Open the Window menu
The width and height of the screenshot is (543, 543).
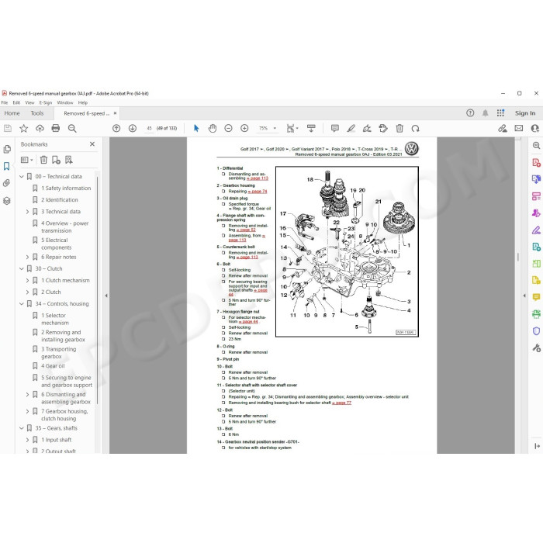click(x=65, y=103)
